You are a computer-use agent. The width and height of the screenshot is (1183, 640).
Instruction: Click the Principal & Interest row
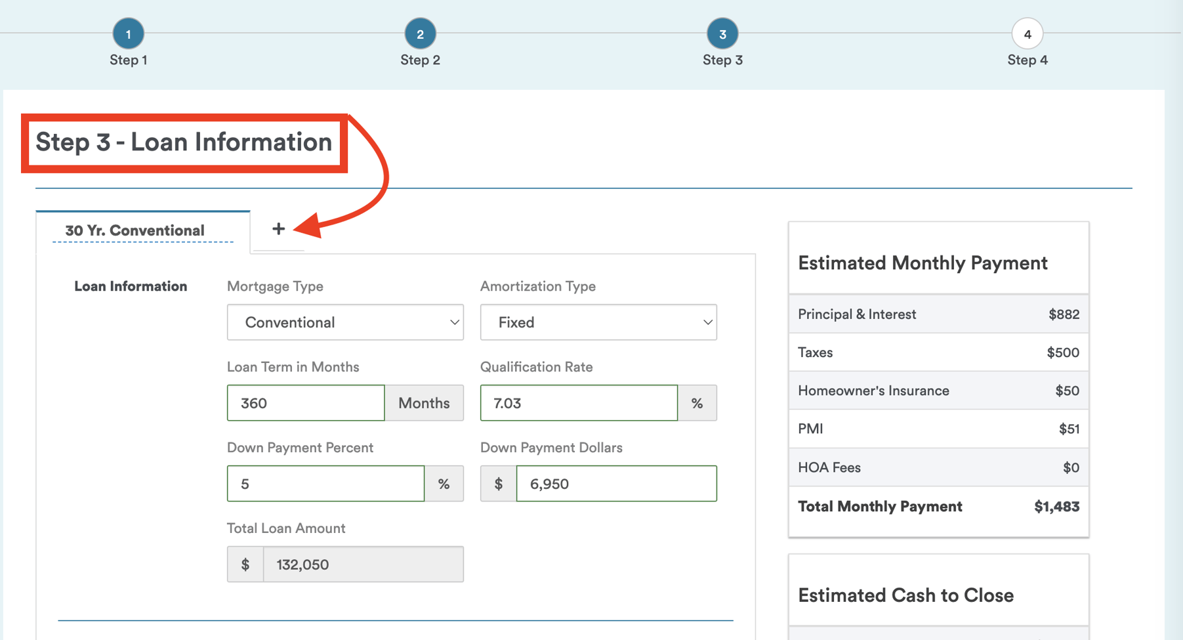pos(938,314)
